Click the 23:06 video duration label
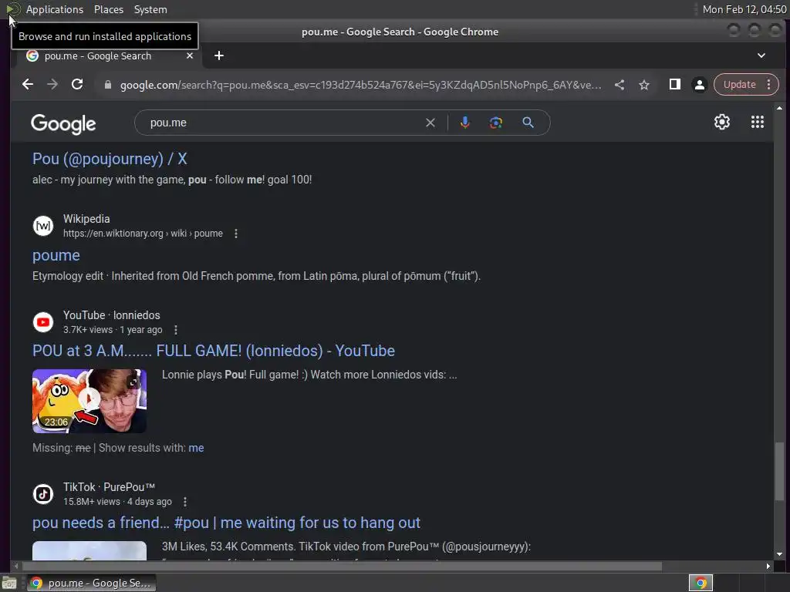The image size is (790, 592). point(56,422)
